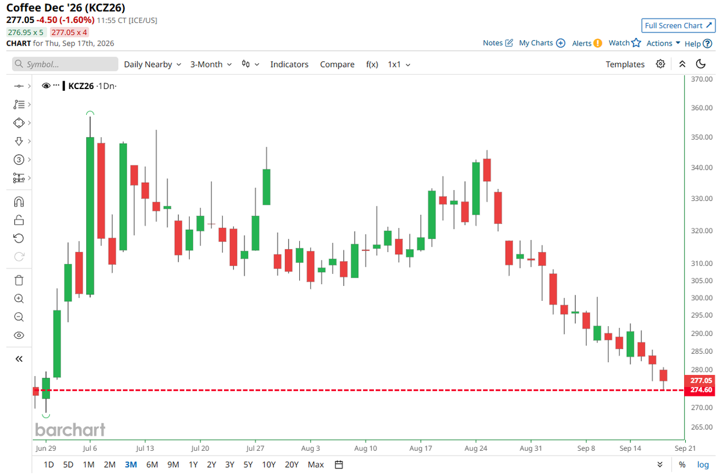Screen dimensions: 722x476
Task: Select the geometric shapes tool icon
Action: coord(19,123)
